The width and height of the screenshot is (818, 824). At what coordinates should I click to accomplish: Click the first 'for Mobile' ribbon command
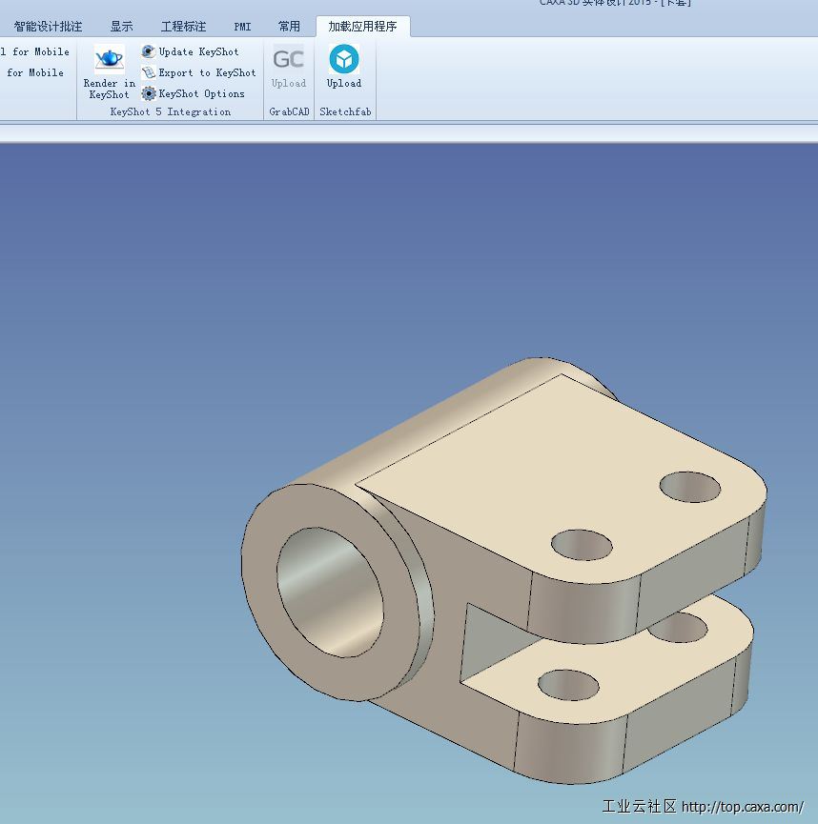pyautogui.click(x=34, y=51)
